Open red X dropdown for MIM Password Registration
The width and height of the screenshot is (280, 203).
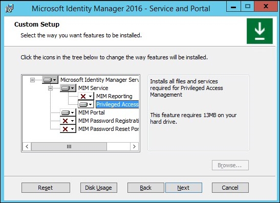[68, 121]
